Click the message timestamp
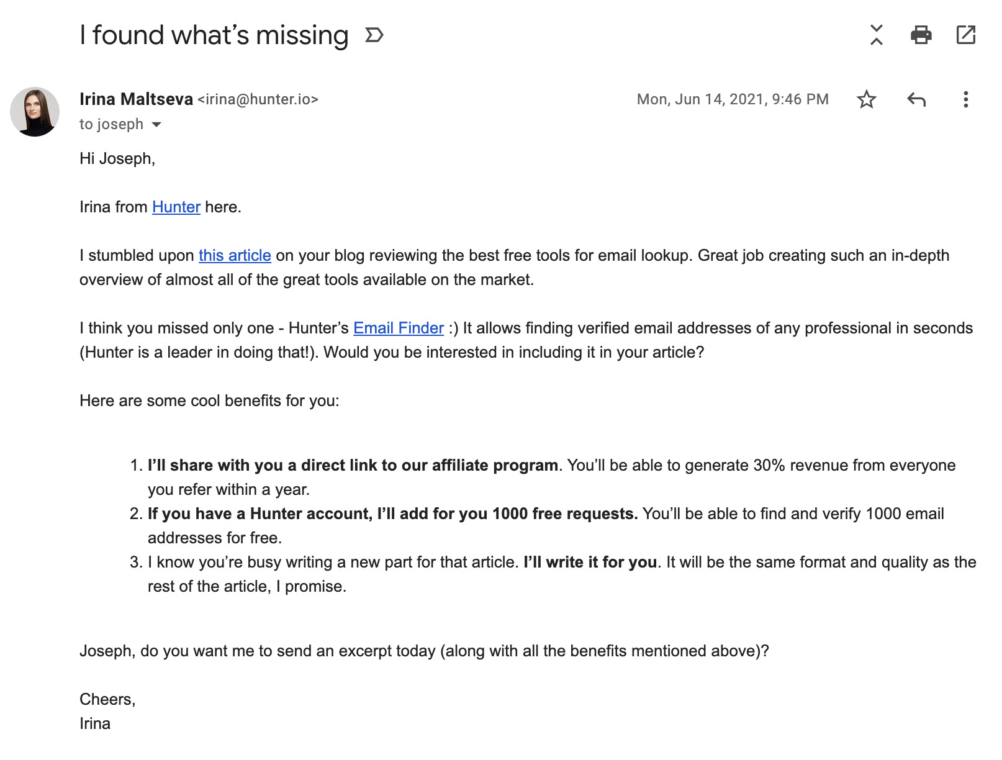1002x760 pixels. click(x=733, y=99)
